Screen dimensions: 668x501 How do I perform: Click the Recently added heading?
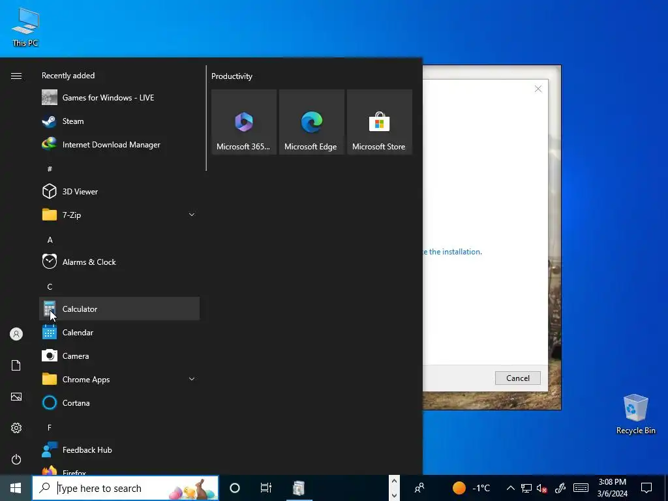(x=68, y=76)
